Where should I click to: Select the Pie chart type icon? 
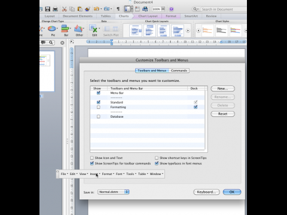[52, 29]
